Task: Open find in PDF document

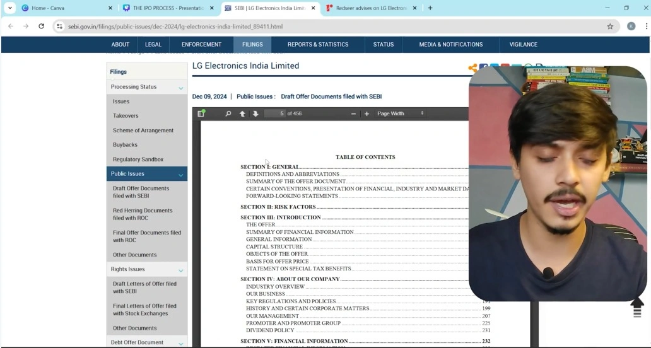Action: (228, 113)
